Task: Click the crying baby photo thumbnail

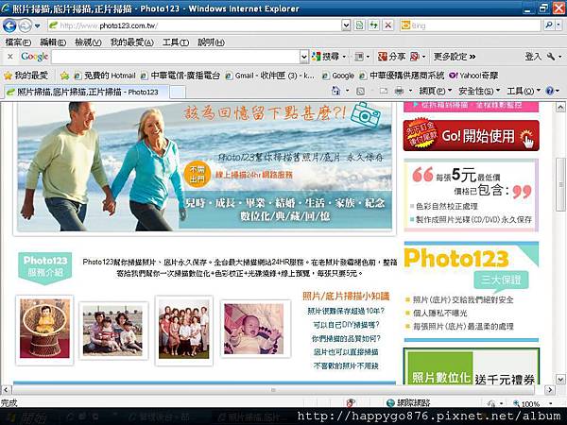Action: [x=254, y=329]
